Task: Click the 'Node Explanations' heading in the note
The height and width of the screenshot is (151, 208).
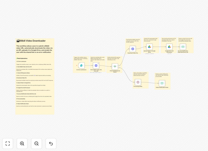Action: pos(22,58)
